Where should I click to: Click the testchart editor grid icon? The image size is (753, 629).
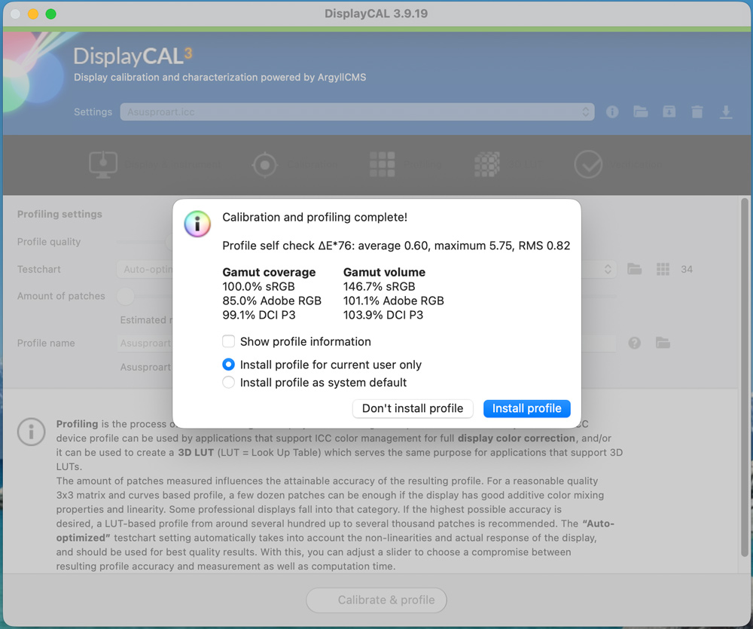(x=663, y=269)
